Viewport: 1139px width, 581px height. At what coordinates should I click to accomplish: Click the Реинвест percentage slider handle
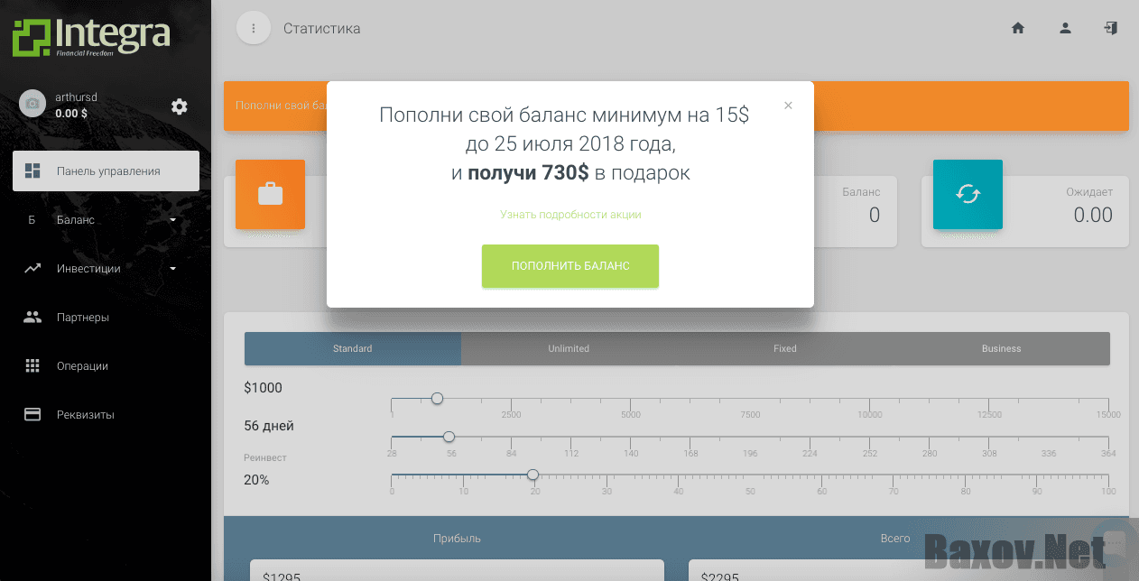532,475
